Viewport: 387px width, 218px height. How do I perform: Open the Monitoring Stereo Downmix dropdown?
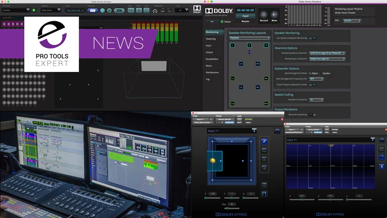tap(327, 53)
